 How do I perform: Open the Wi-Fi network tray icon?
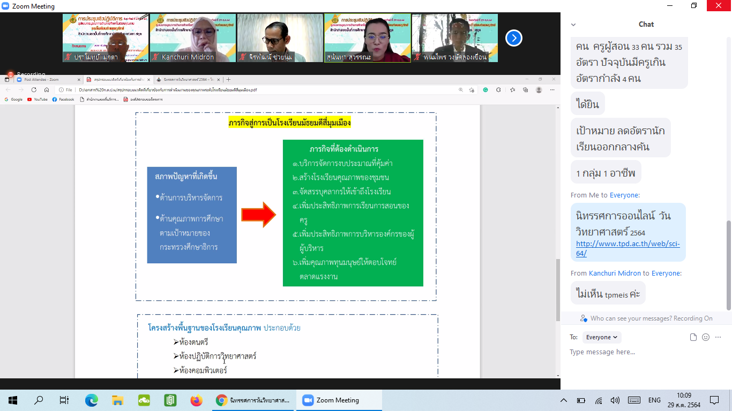(x=599, y=400)
